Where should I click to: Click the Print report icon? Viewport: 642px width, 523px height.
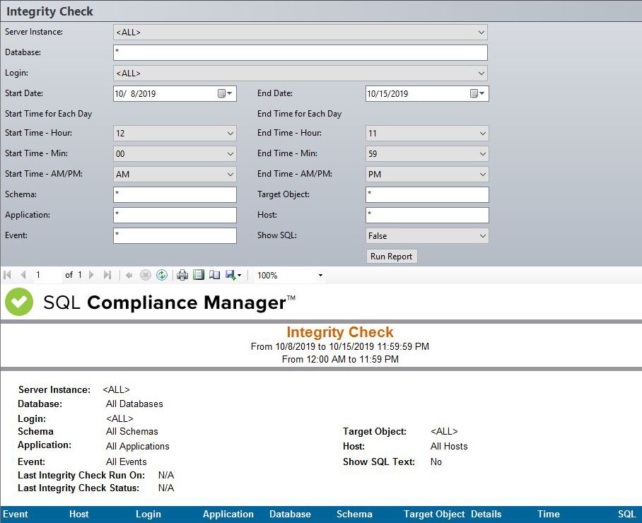[x=182, y=275]
